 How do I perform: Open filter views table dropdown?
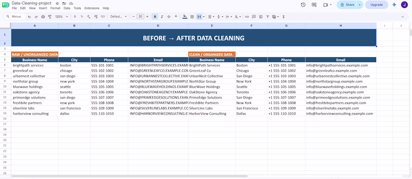coord(275,16)
